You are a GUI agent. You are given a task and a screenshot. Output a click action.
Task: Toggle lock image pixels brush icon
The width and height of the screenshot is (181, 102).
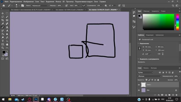149,80
